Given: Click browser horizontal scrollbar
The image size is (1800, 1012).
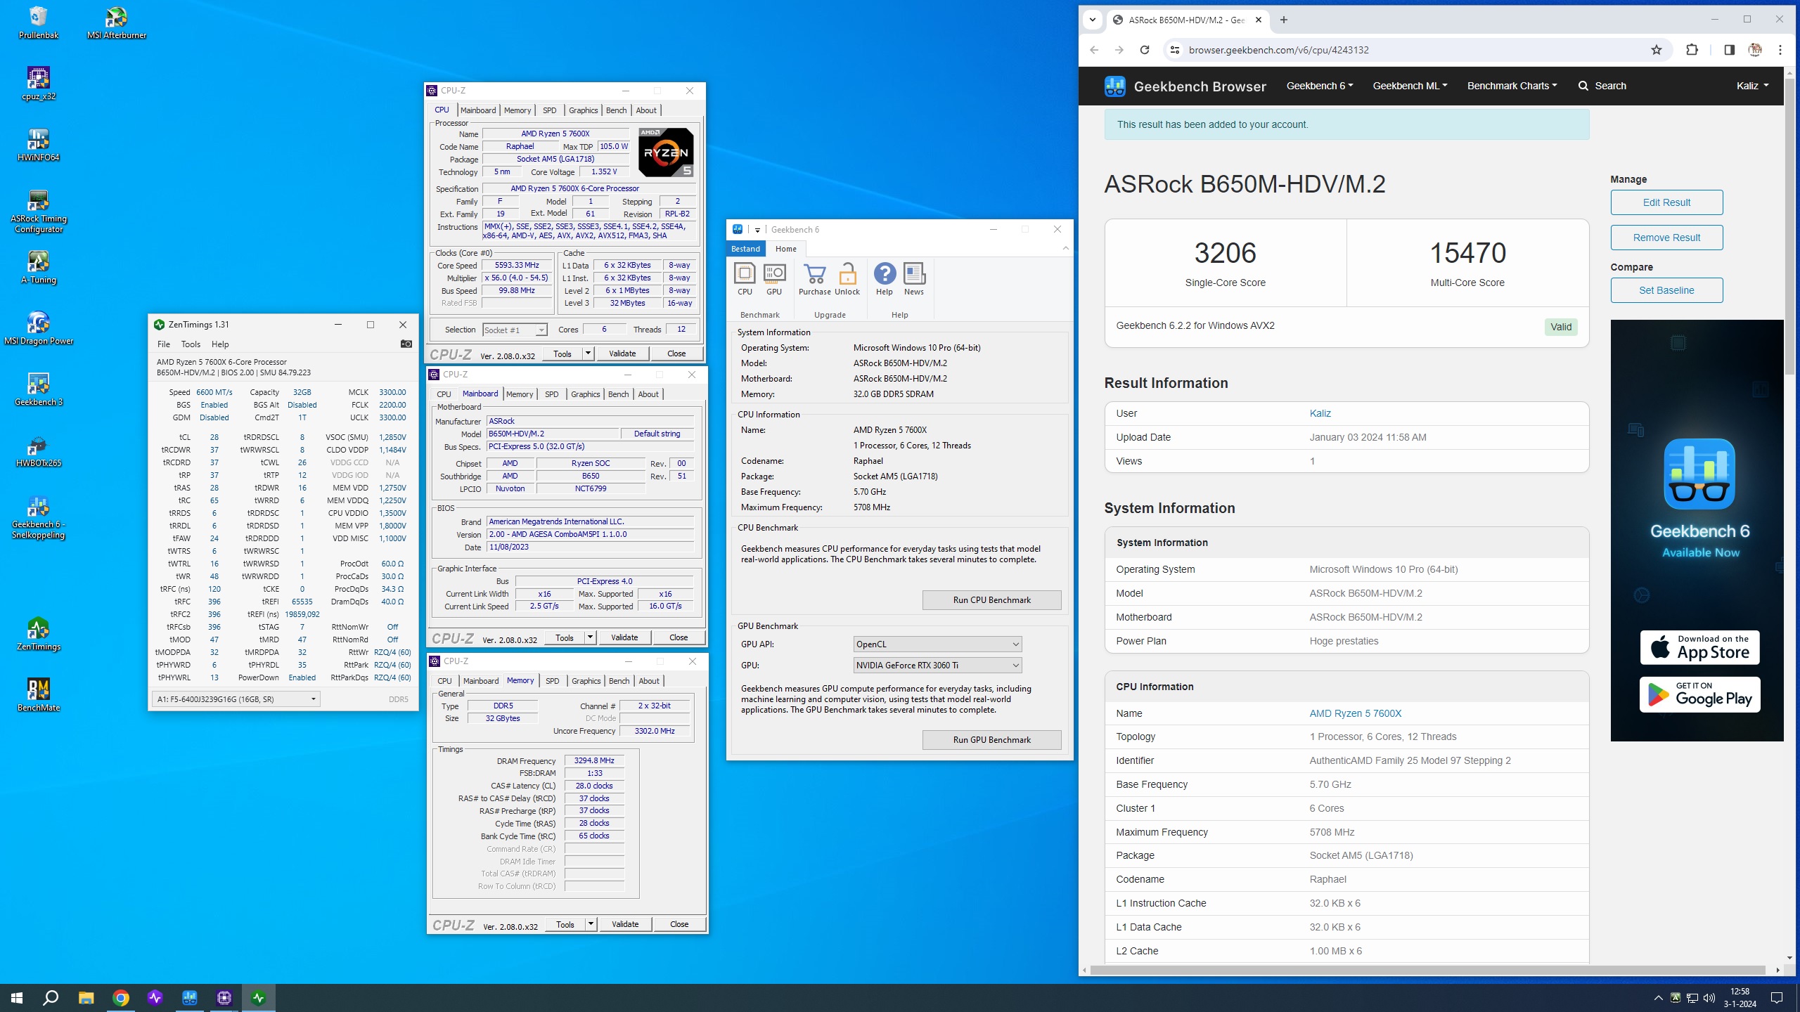Looking at the screenshot, I should [x=1427, y=970].
